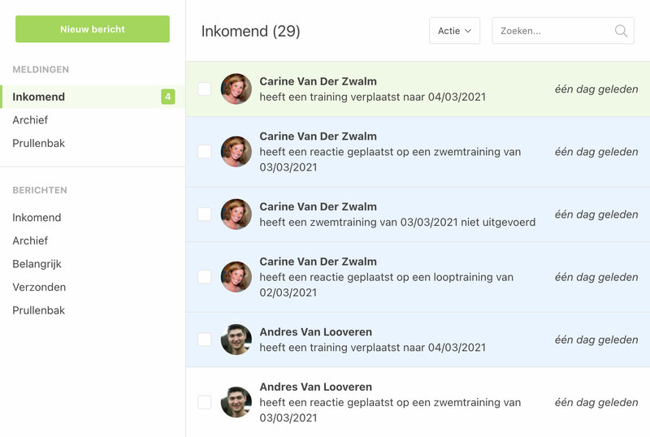This screenshot has width=650, height=437.
Task: Click 'één dag geleden' on green highlighted row
Action: click(596, 89)
